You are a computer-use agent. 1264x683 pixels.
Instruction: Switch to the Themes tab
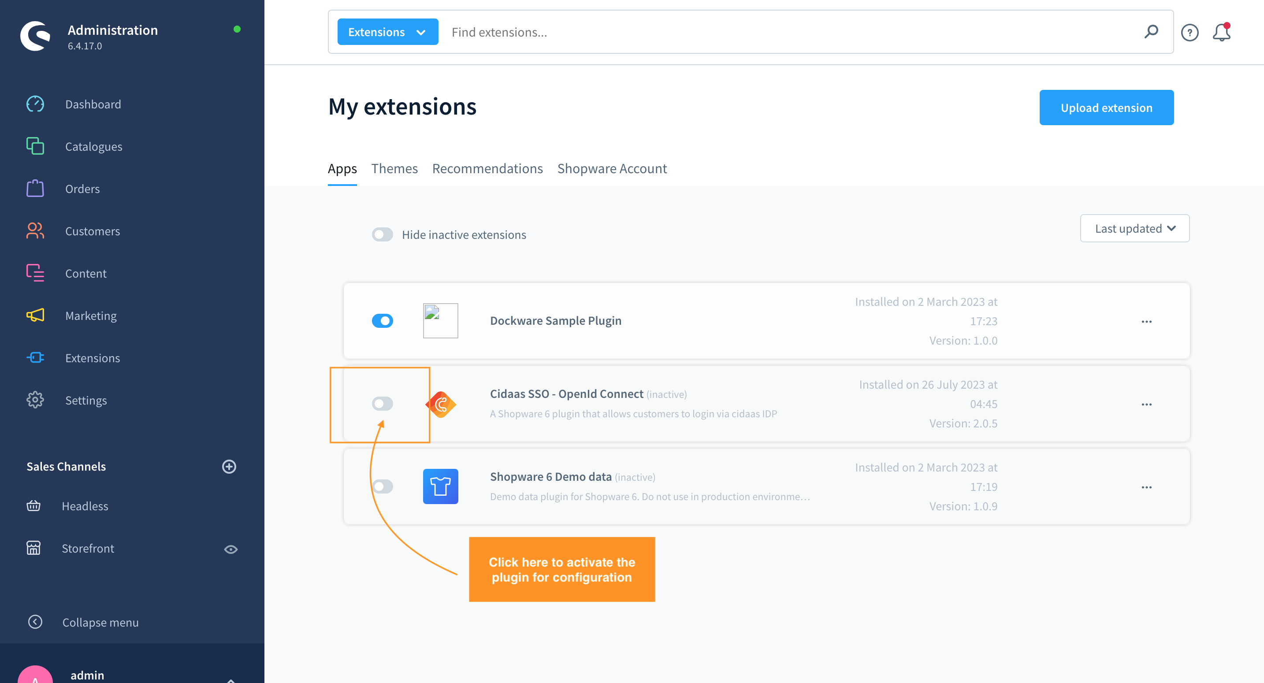(x=394, y=168)
